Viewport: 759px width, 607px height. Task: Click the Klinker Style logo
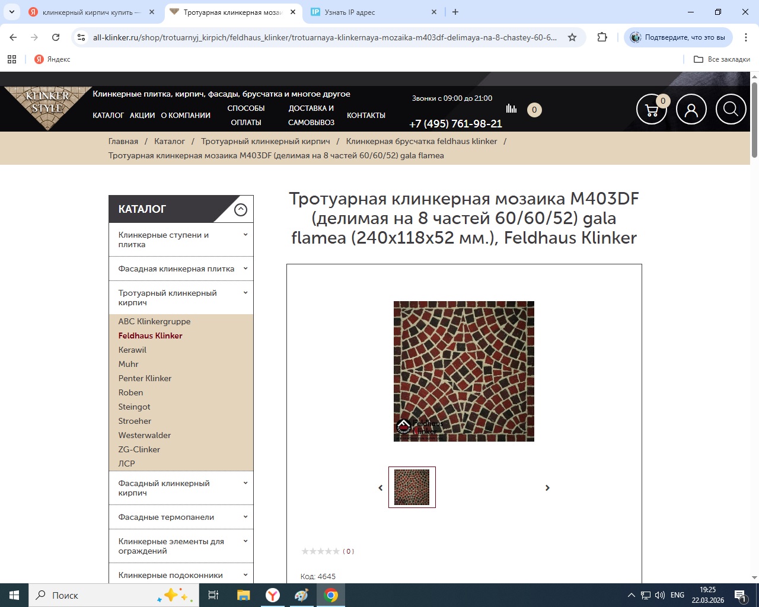[48, 108]
